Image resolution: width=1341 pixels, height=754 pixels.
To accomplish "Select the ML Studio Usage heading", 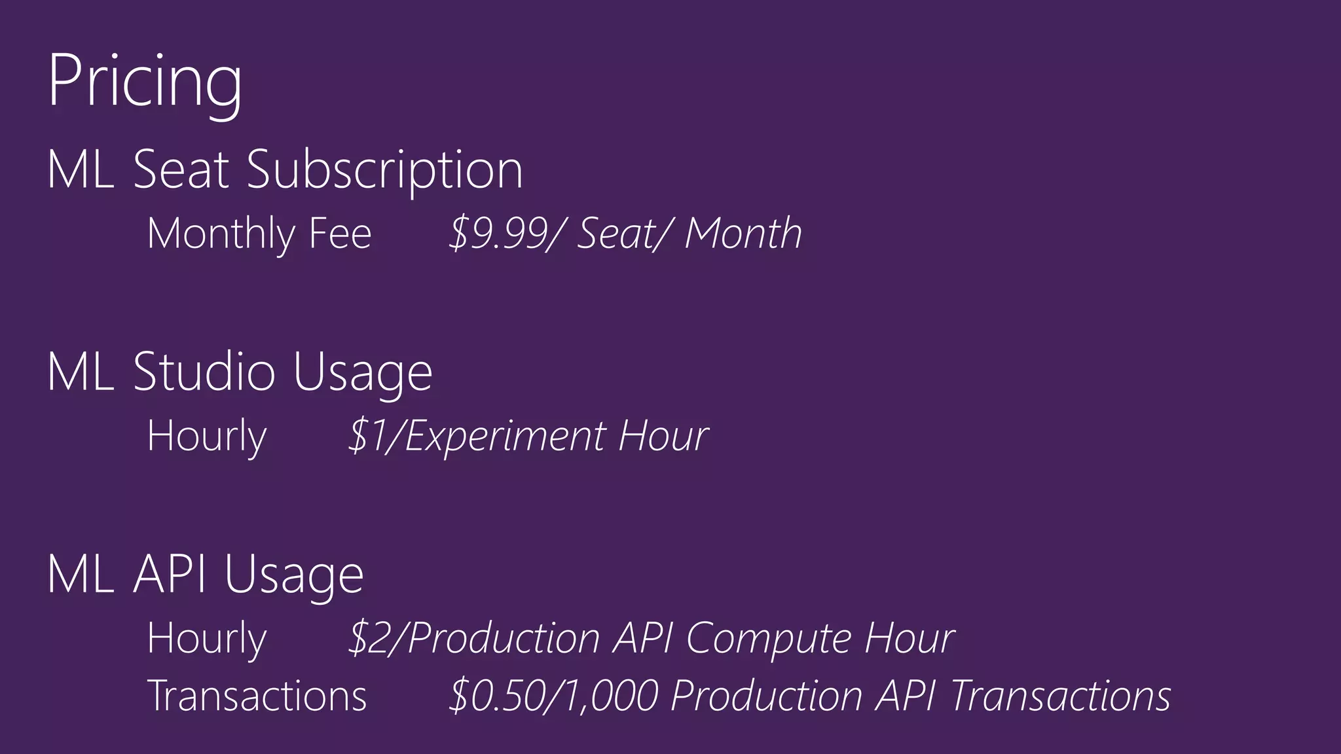I will click(x=240, y=372).
